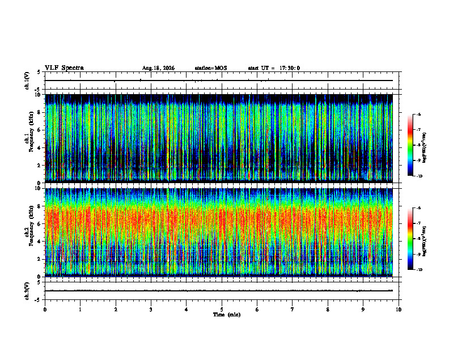This screenshot has height=347, width=449.
Task: Click the "ch.3(V)" axis label
Action: point(27,291)
